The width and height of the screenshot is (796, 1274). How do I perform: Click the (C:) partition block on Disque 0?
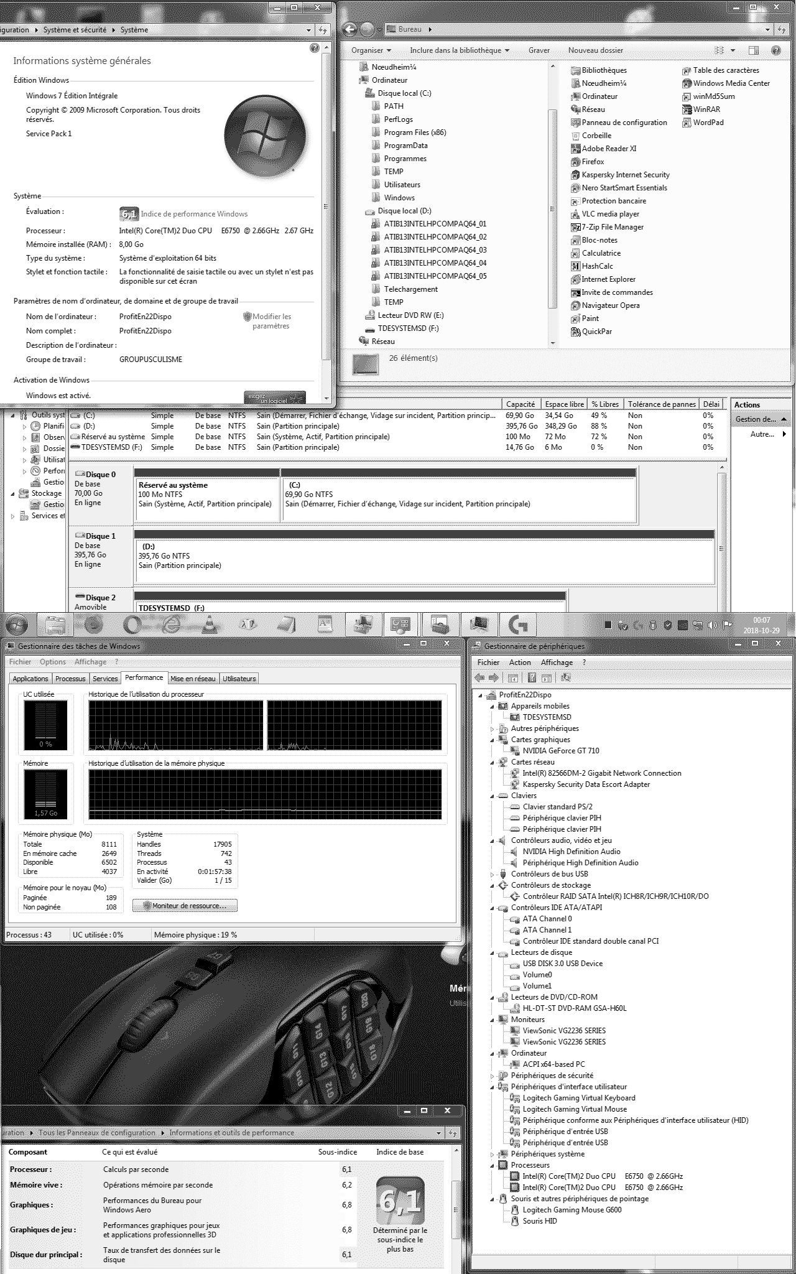[459, 496]
